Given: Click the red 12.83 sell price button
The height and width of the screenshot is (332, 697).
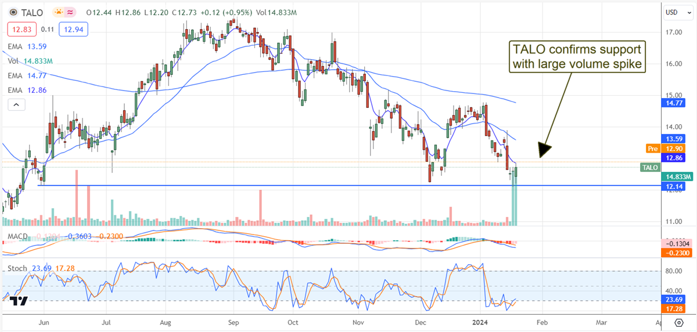Looking at the screenshot, I should click(22, 28).
